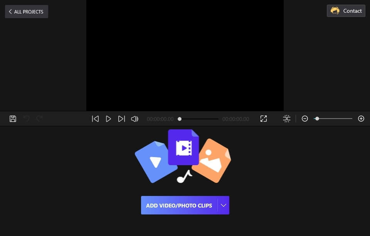This screenshot has width=370, height=236.
Task: Play the video preview
Action: pyautogui.click(x=108, y=119)
